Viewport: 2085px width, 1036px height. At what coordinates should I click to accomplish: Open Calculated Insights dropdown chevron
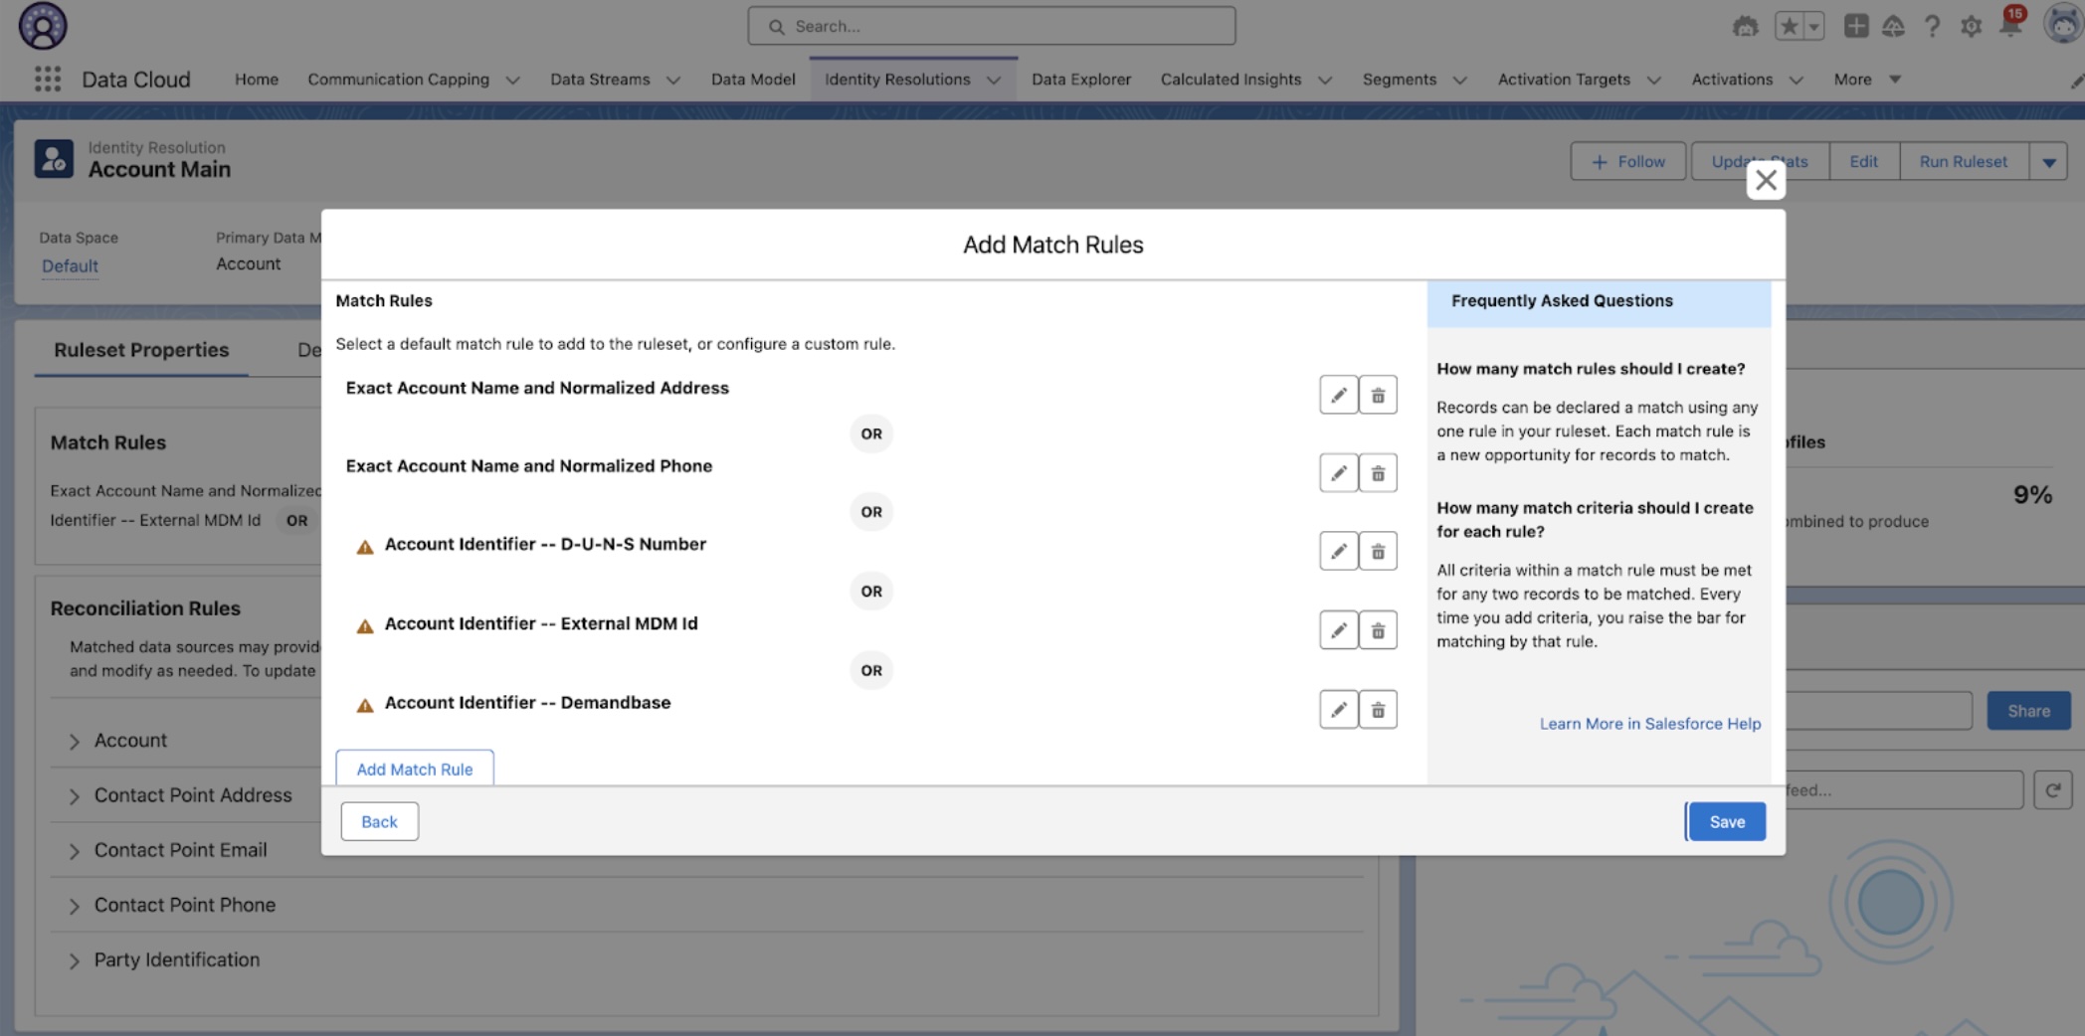coord(1325,81)
